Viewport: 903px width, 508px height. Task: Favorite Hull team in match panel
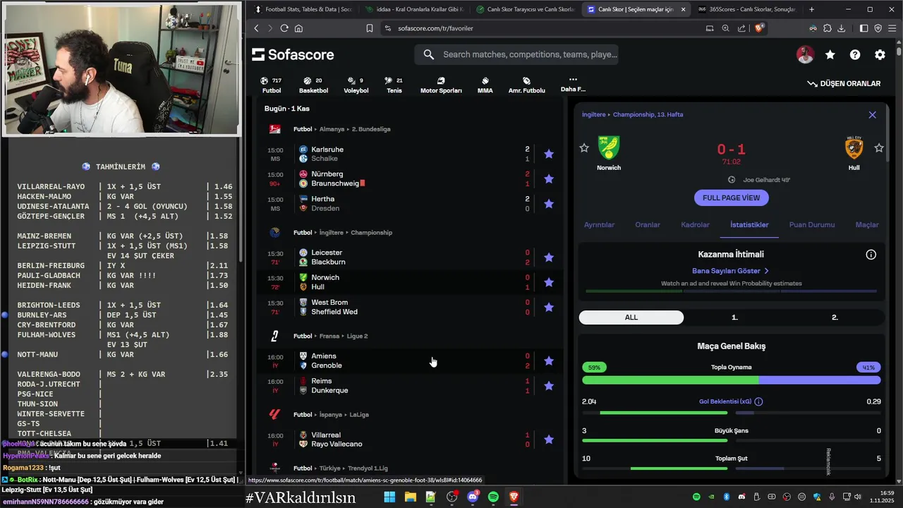pos(879,147)
